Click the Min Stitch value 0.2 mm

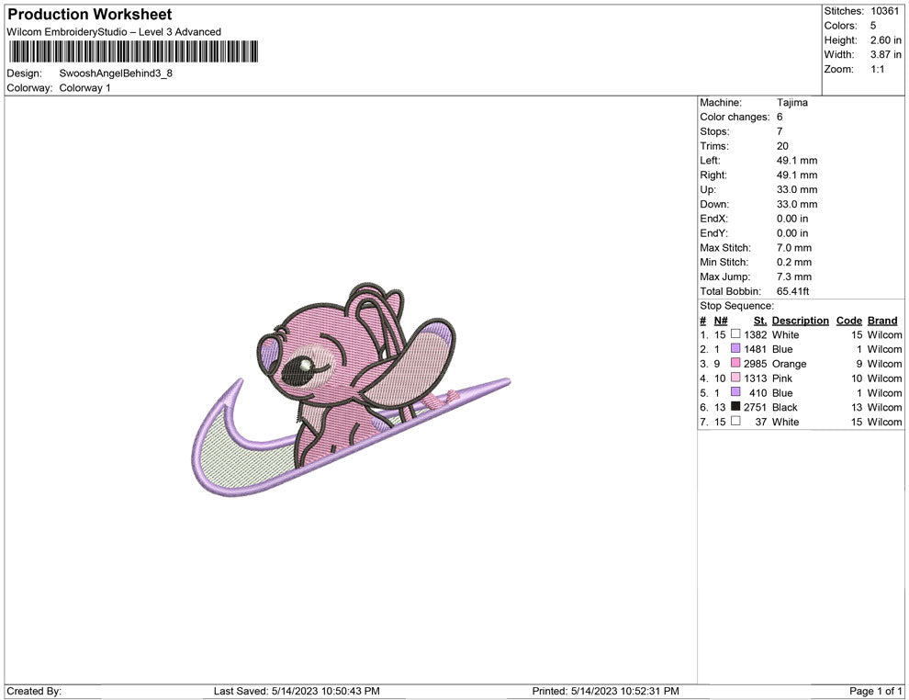794,262
